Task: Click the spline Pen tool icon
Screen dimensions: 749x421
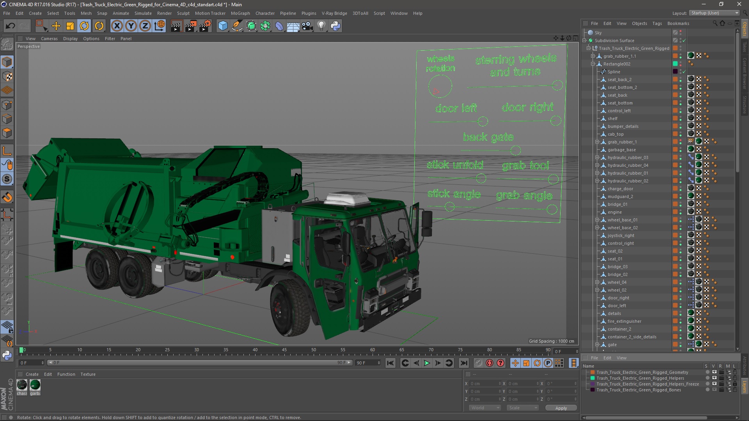Action: tap(237, 26)
